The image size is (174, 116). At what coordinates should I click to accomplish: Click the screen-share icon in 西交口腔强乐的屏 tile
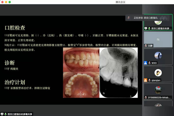pyautogui.click(x=146, y=28)
